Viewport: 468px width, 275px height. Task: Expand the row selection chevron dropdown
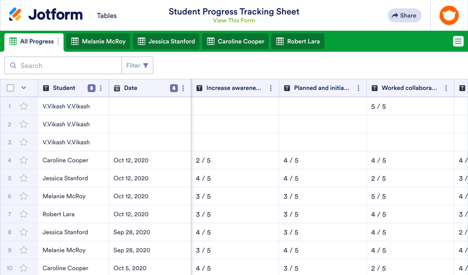[23, 88]
